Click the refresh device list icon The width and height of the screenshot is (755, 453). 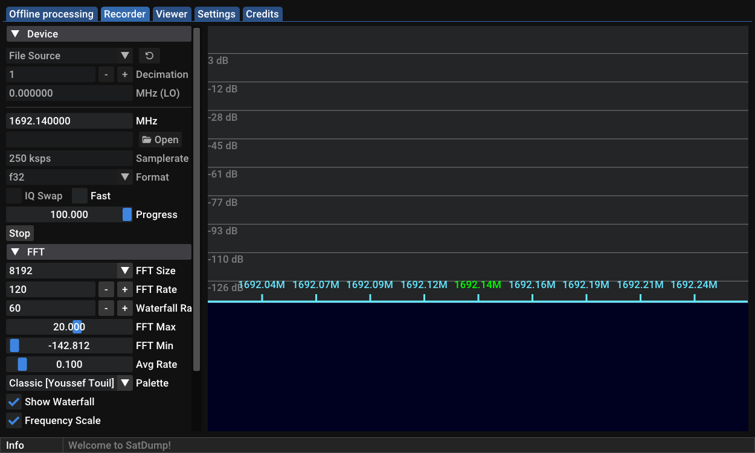pos(149,56)
